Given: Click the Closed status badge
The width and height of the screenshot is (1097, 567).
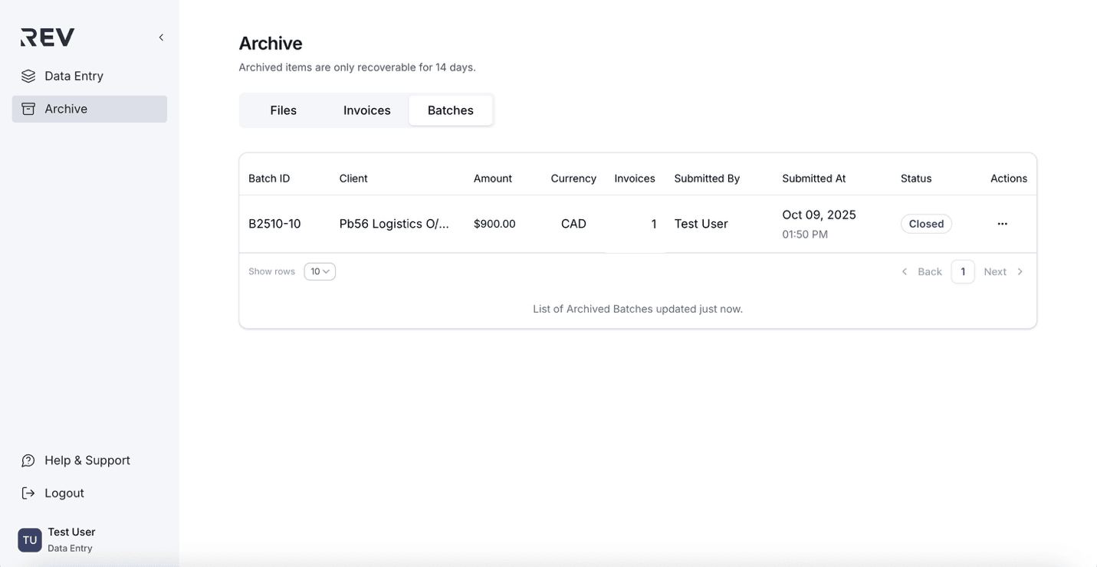Looking at the screenshot, I should 926,223.
